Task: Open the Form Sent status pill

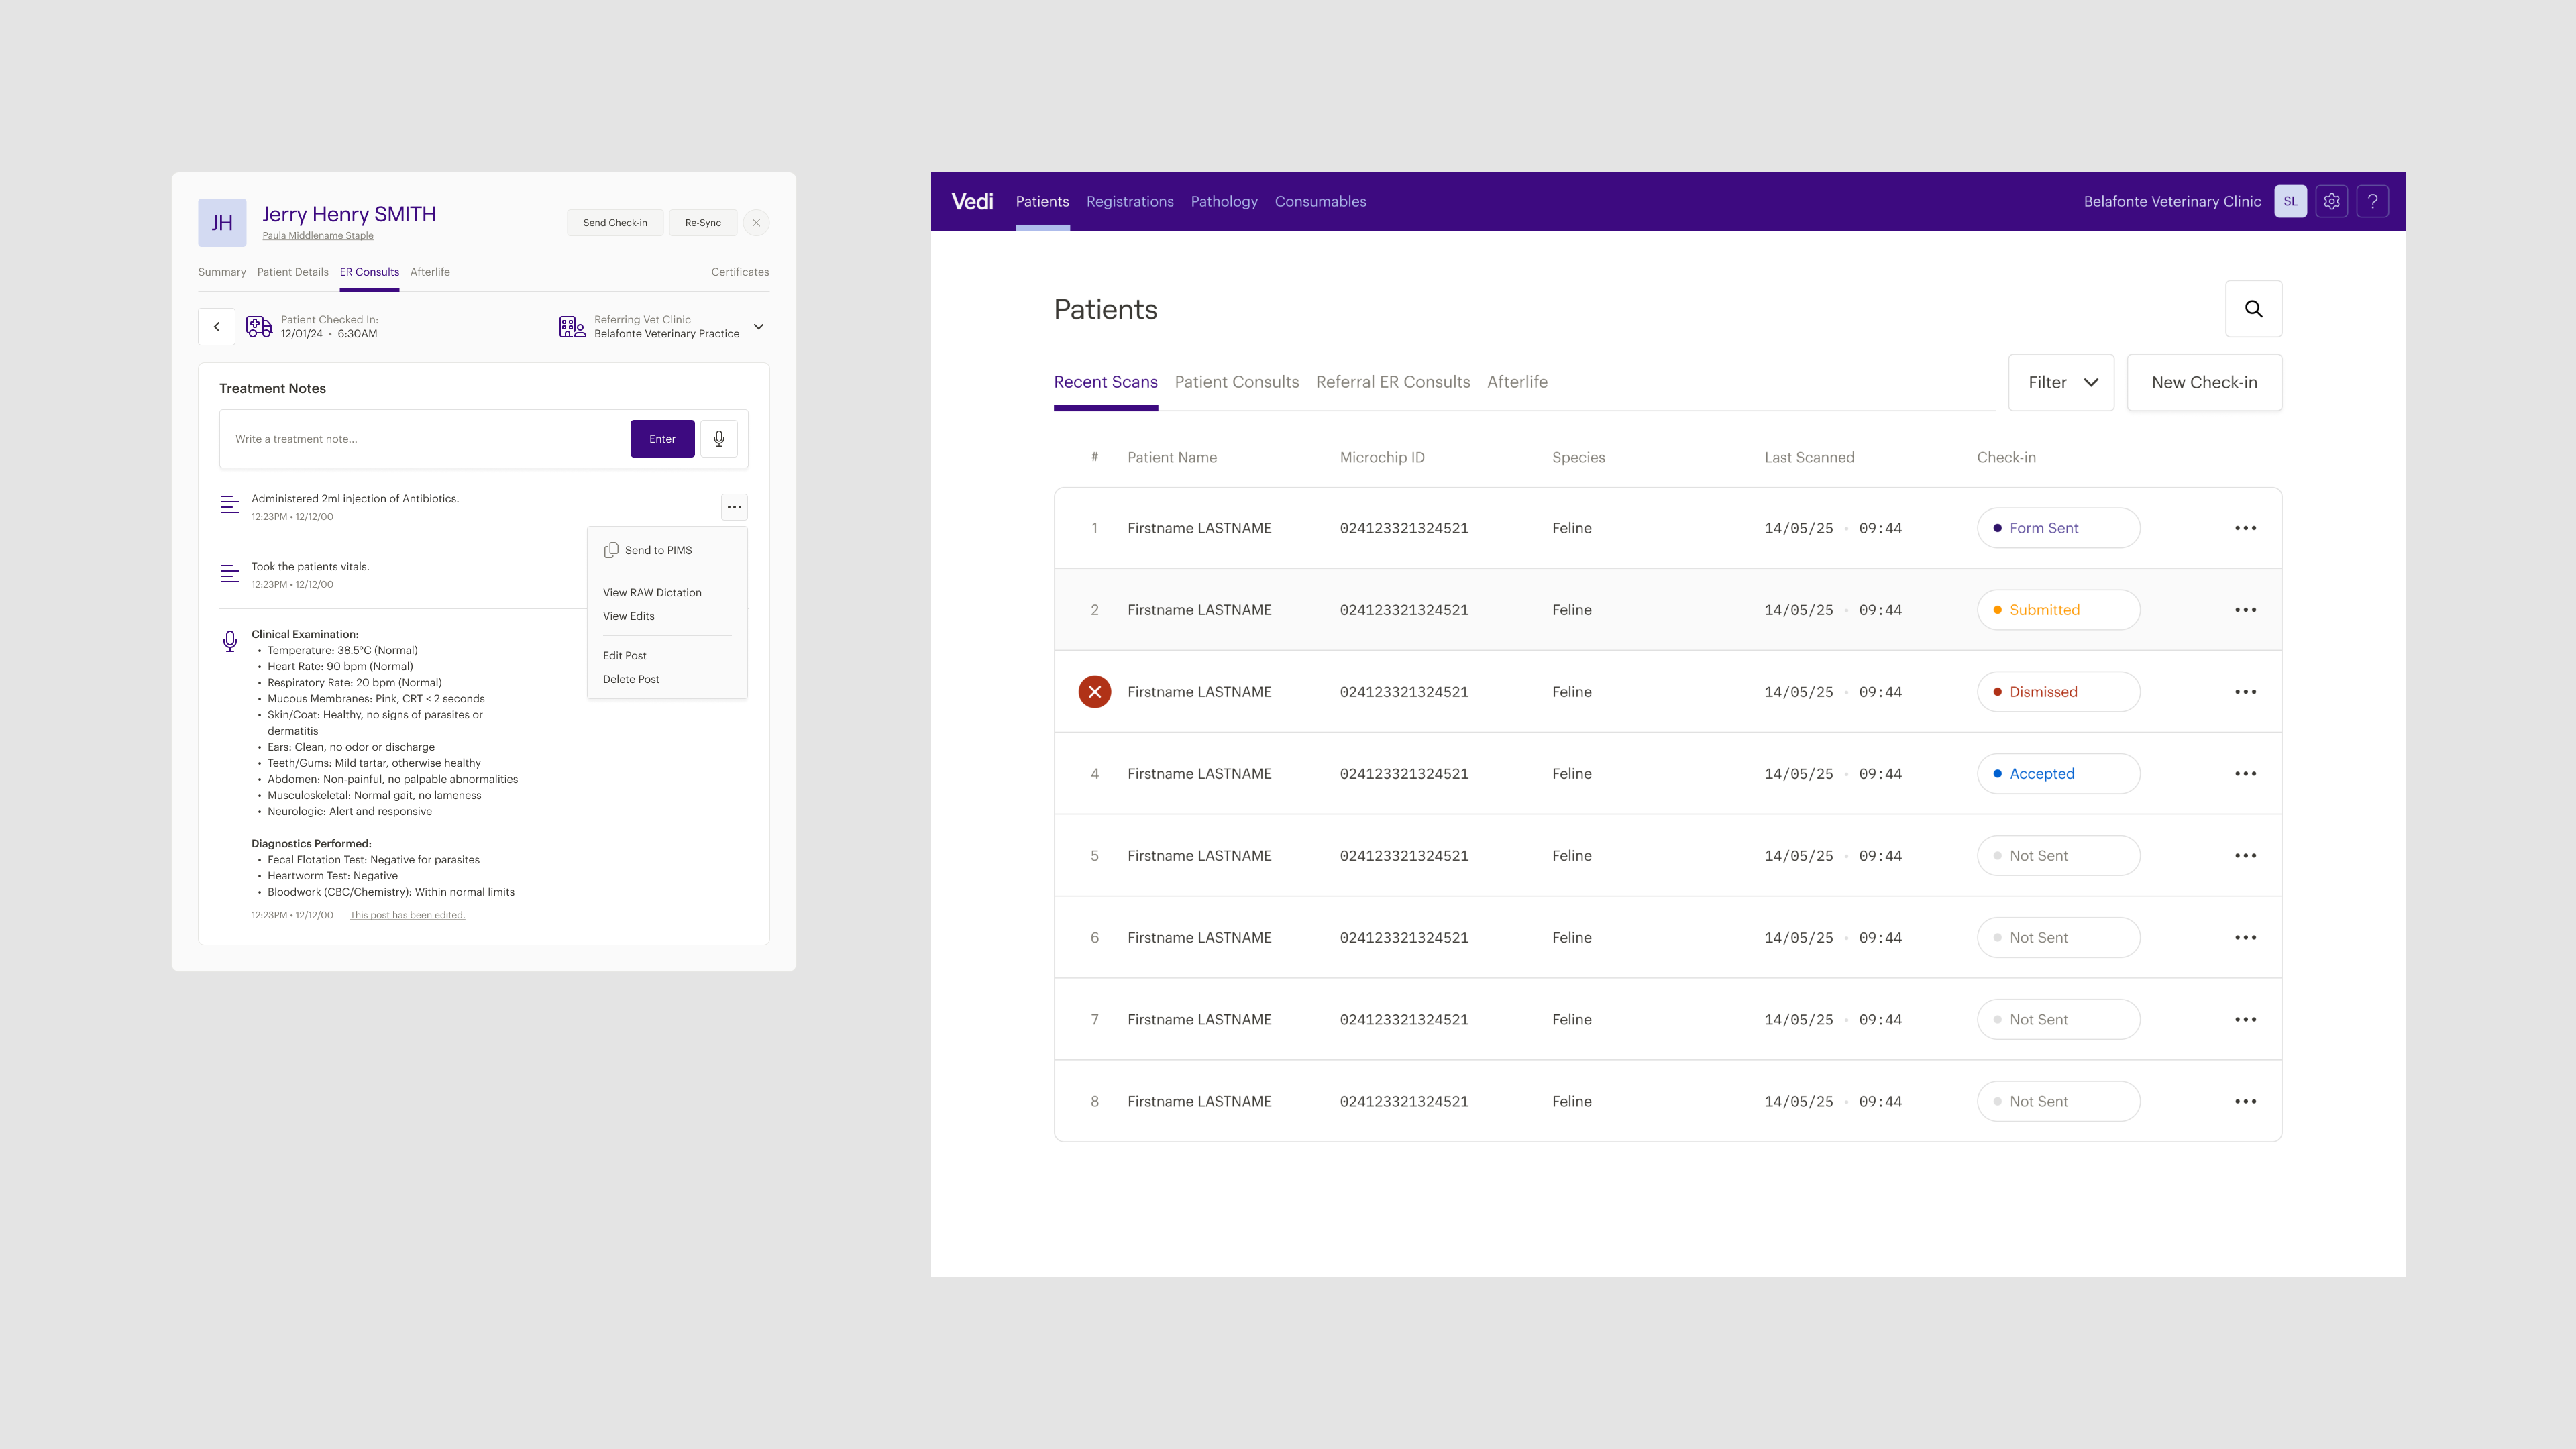Action: click(x=2058, y=528)
